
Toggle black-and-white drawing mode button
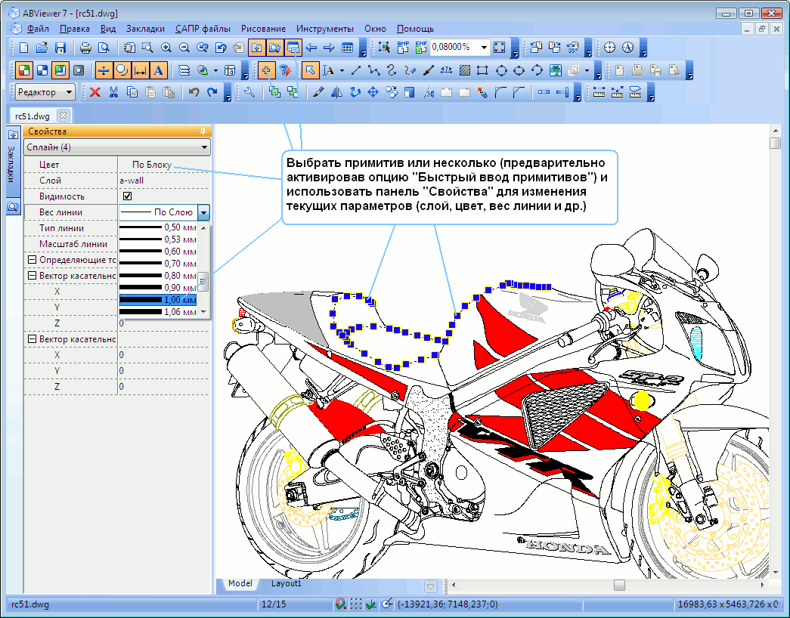42,70
